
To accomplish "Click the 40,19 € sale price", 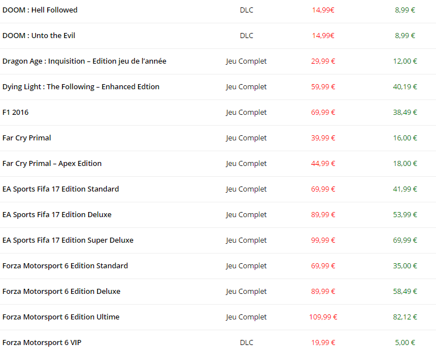I will tap(405, 87).
